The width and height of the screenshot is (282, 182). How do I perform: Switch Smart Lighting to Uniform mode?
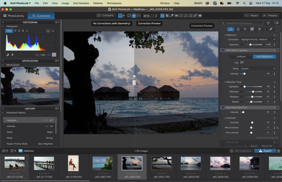(x=241, y=57)
